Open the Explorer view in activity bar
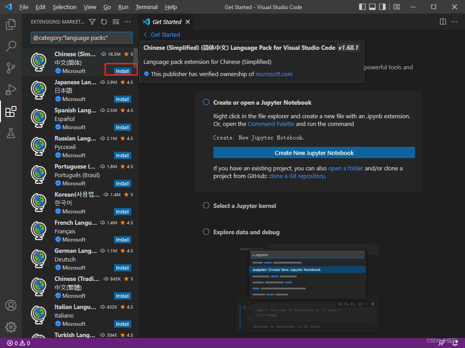Screen dimensions: 465x348 click(11, 24)
